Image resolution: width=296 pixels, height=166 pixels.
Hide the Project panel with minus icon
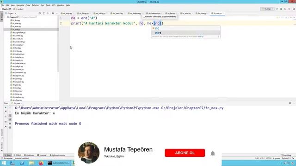[x=57, y=13]
